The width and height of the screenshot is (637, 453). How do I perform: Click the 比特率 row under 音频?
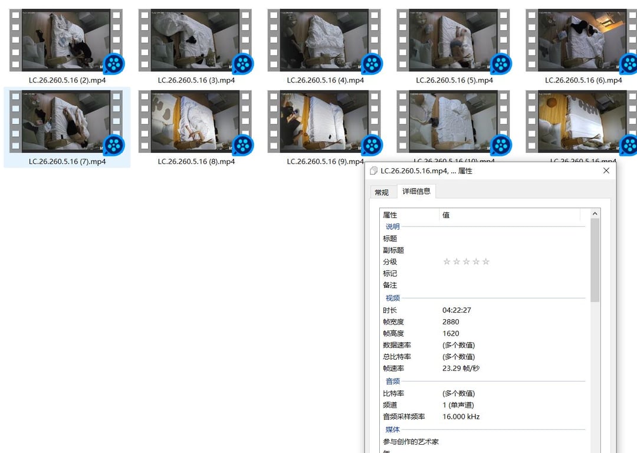point(483,393)
